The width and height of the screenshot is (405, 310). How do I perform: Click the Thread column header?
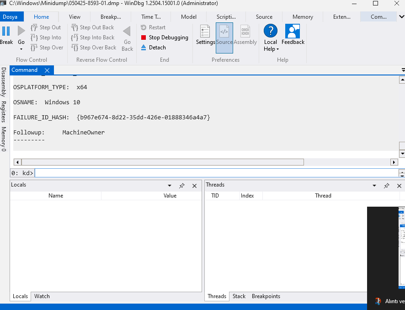click(x=323, y=196)
